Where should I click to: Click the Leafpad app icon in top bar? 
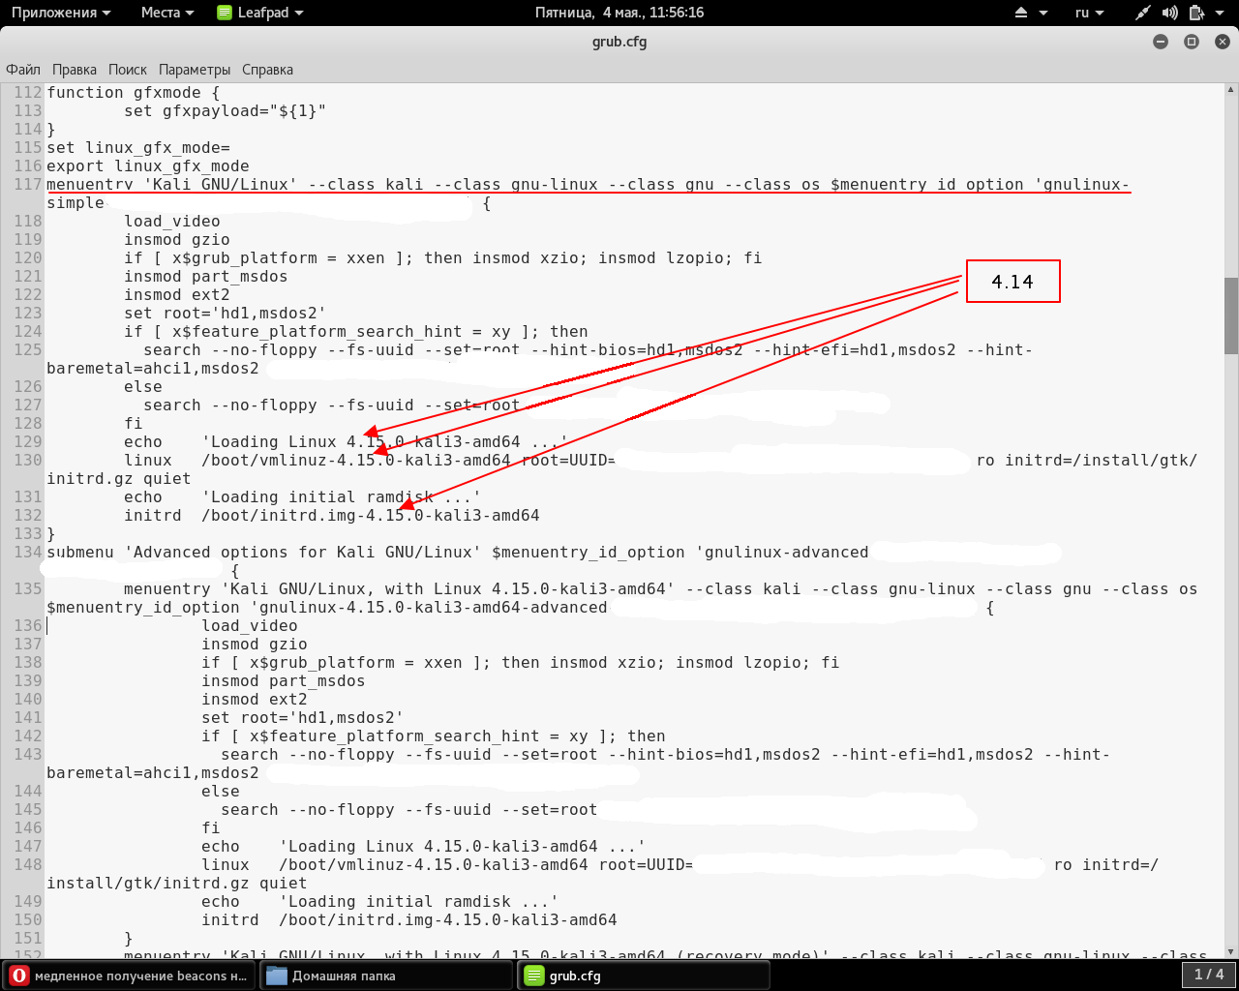(225, 13)
